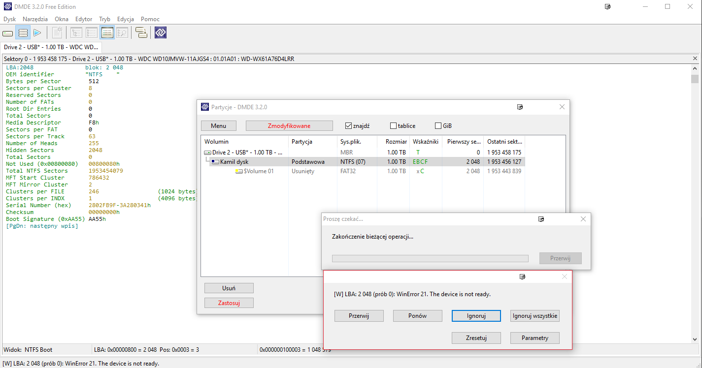
Task: Open the Edytor menu
Action: [x=84, y=19]
